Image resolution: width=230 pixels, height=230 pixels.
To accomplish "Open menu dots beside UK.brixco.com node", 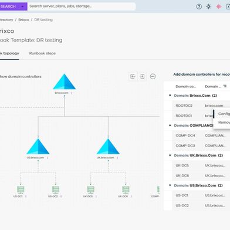I will pyautogui.click(x=117, y=158).
